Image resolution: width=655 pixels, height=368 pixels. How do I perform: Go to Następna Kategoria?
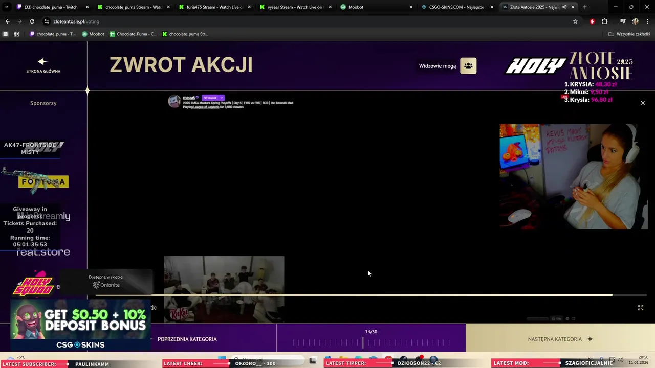click(x=560, y=339)
